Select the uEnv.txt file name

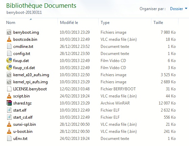point(20,139)
